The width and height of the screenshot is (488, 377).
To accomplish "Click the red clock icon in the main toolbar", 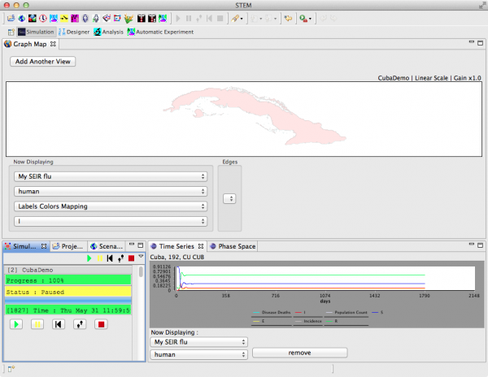I will click(x=42, y=17).
